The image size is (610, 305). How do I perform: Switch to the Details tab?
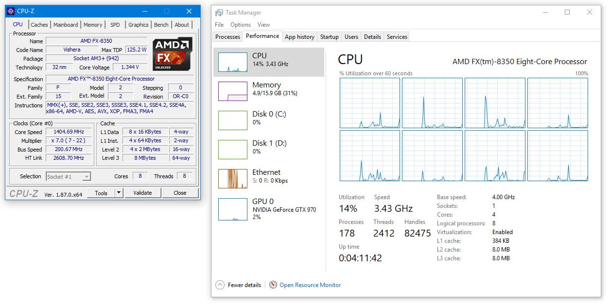372,37
